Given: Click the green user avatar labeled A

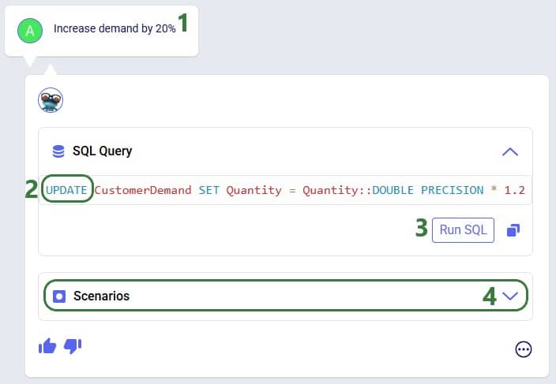Looking at the screenshot, I should pos(30,31).
